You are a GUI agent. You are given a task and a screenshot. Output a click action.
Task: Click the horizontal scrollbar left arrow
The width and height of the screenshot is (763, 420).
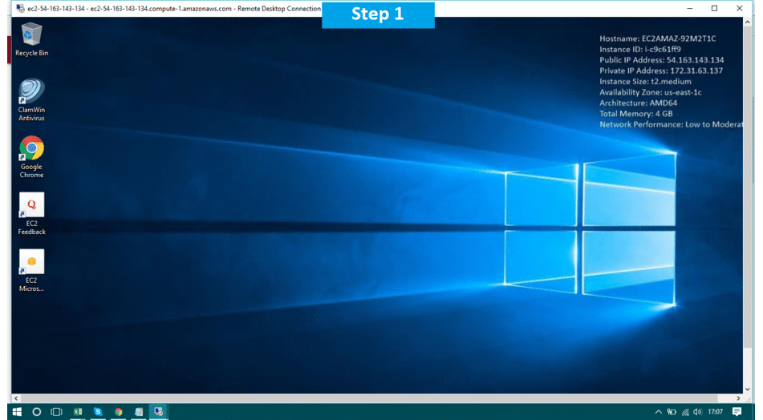(16, 398)
